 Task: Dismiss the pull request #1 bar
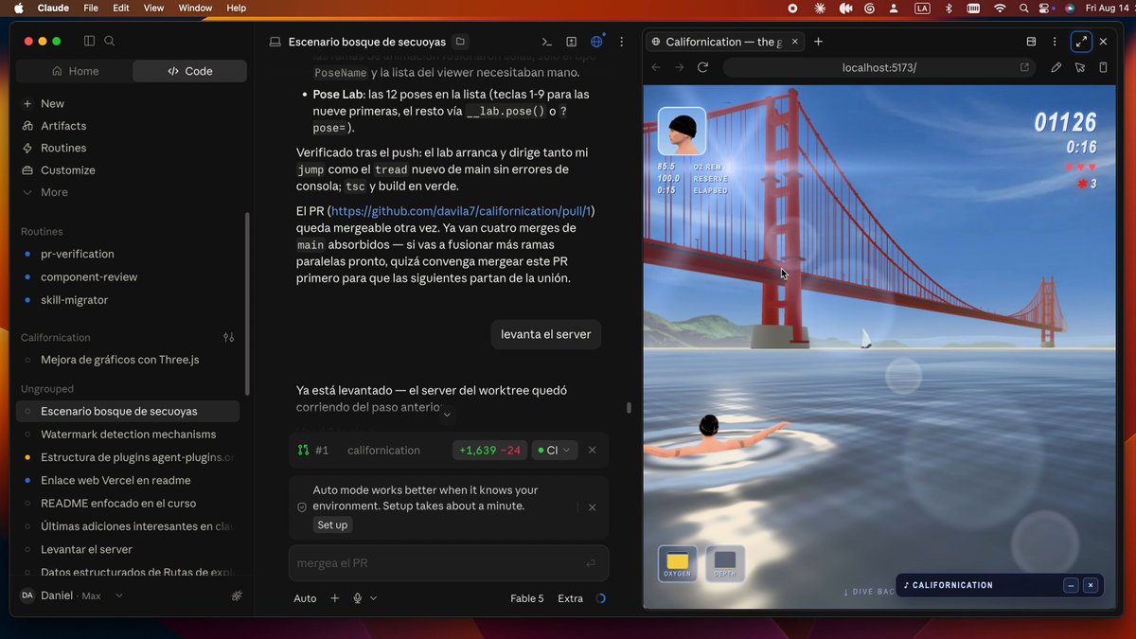click(x=593, y=451)
